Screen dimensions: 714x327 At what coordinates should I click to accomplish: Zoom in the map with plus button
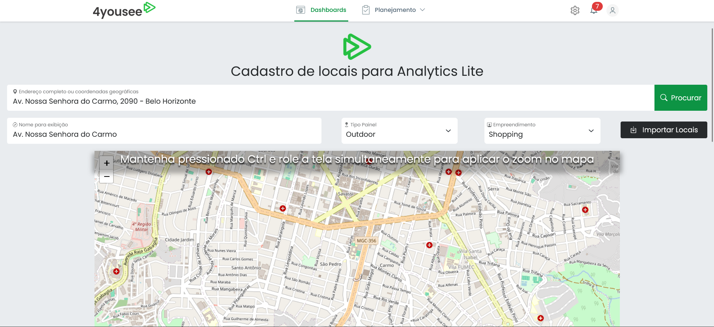click(x=106, y=163)
